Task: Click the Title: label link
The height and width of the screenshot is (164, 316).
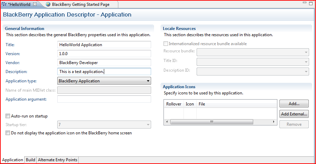Action: coord(10,45)
